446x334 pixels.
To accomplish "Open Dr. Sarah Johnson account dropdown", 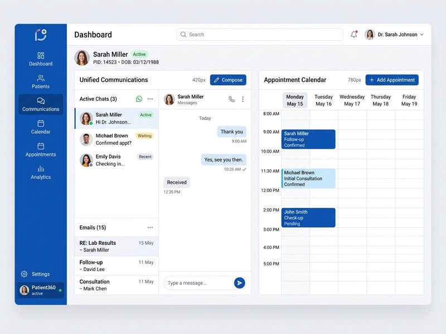I will click(x=421, y=35).
